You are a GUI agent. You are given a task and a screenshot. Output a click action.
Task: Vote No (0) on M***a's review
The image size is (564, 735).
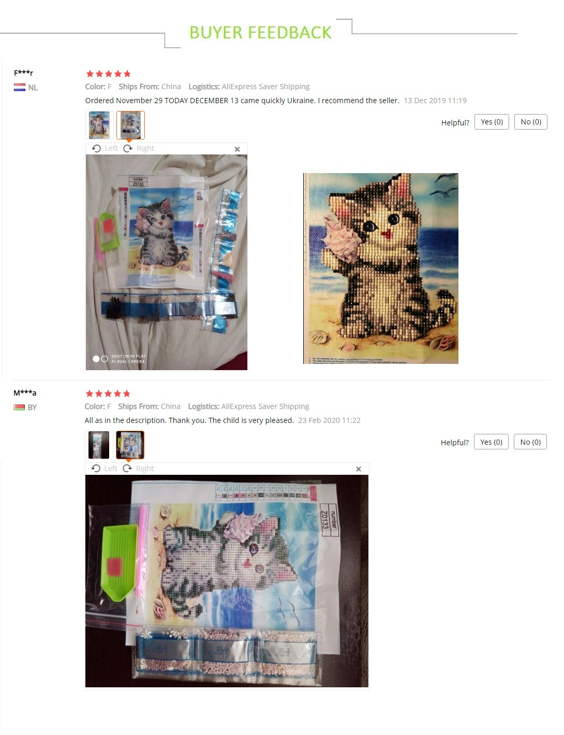[x=530, y=442]
